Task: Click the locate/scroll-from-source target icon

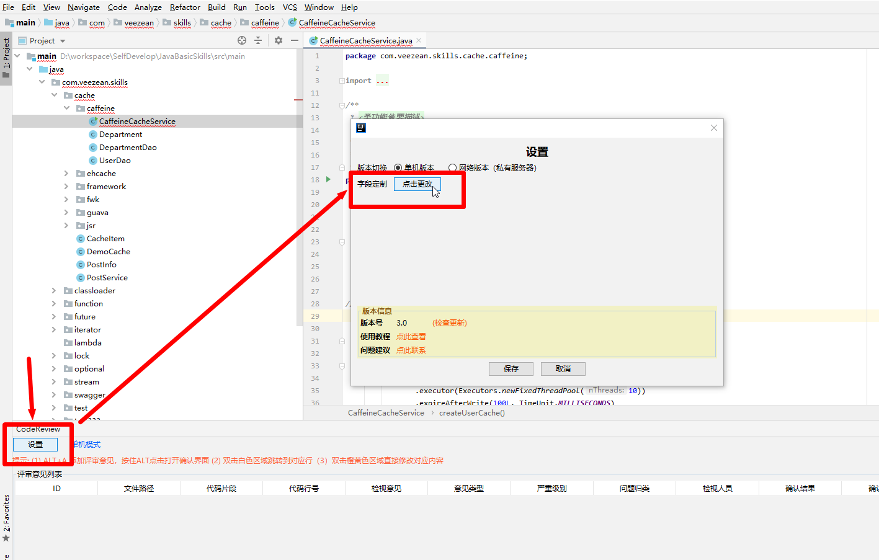Action: (242, 40)
